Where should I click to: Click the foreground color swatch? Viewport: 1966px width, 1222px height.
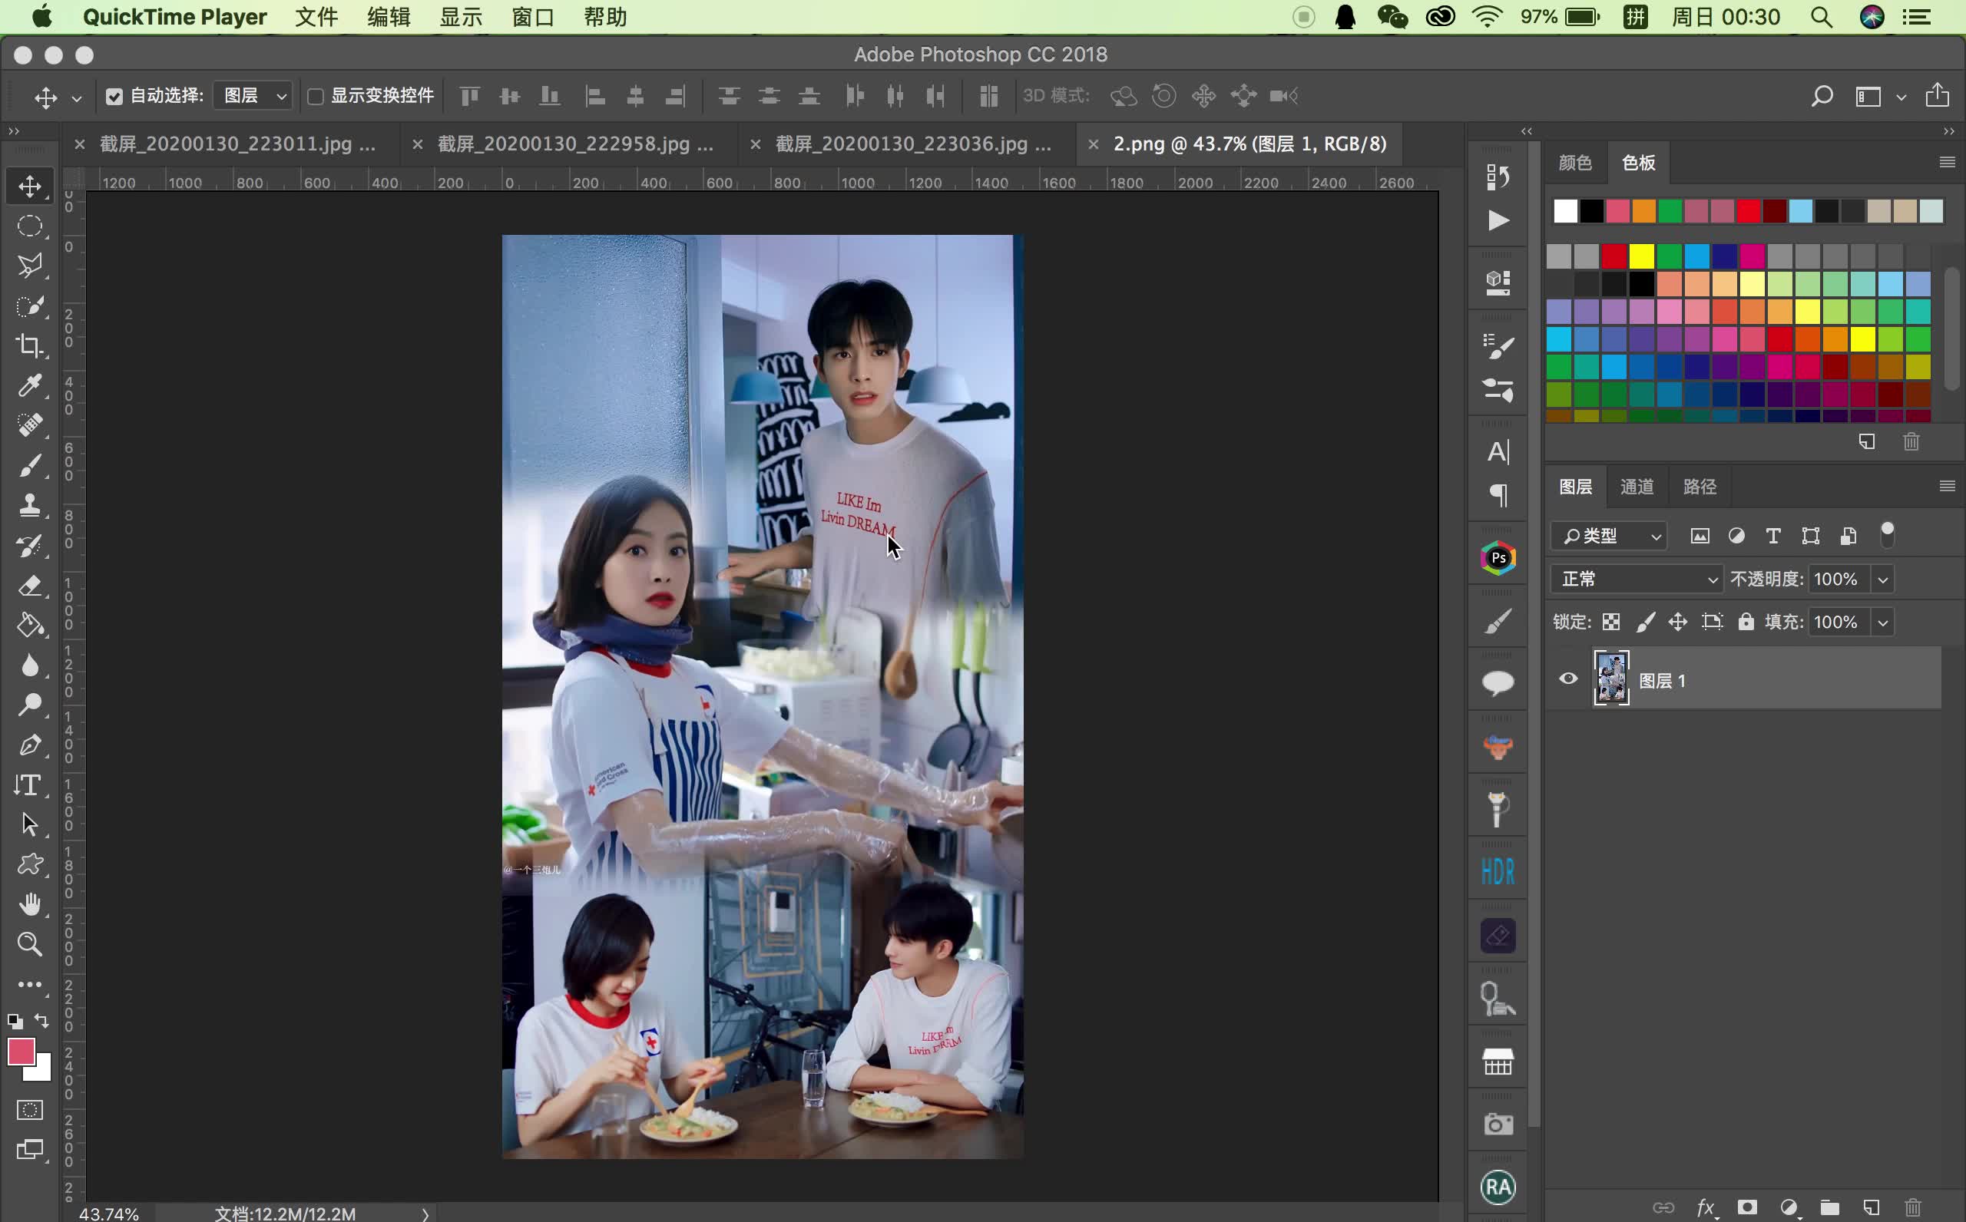(21, 1052)
